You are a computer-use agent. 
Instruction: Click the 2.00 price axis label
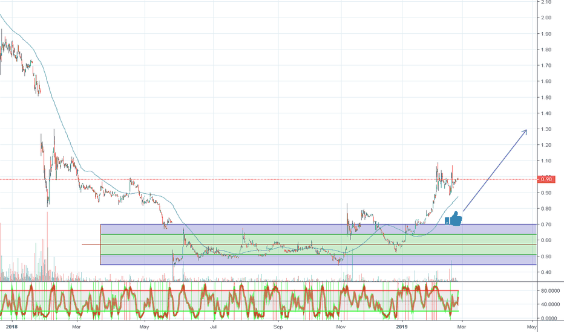point(546,18)
